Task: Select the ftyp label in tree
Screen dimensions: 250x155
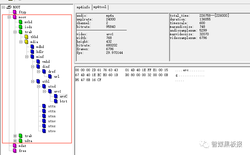Action: (x=23, y=12)
